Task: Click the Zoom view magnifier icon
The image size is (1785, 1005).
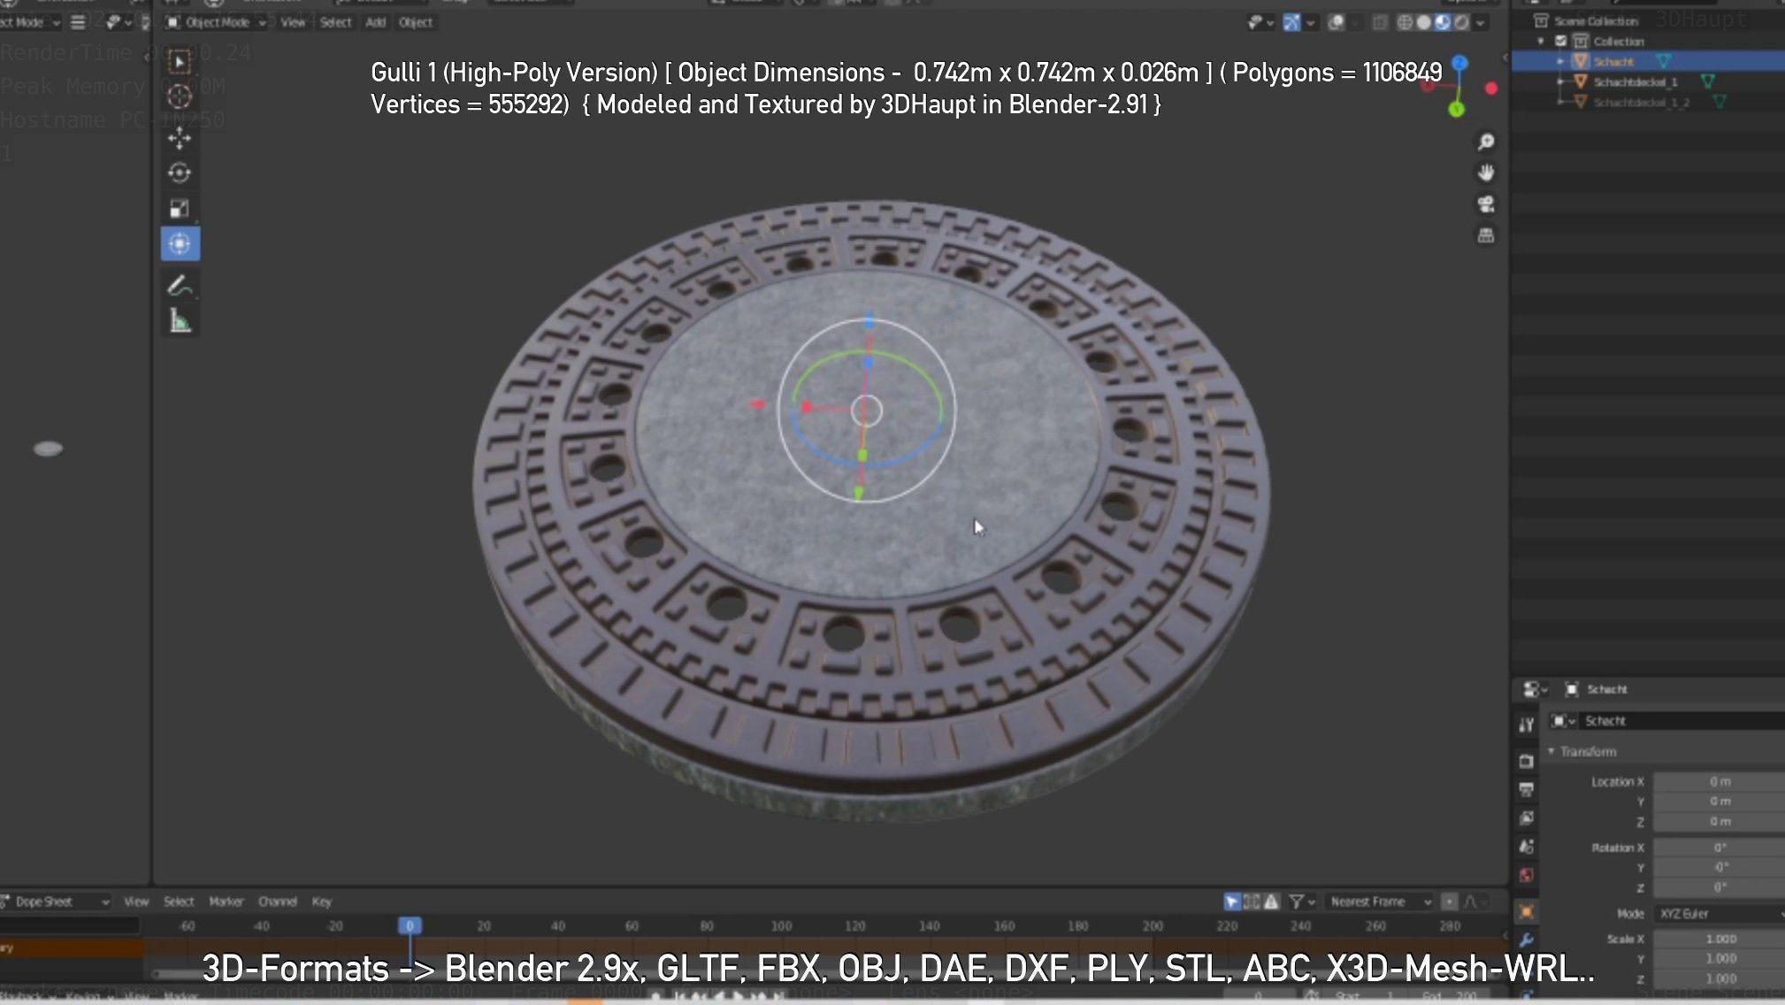Action: coord(1486,142)
